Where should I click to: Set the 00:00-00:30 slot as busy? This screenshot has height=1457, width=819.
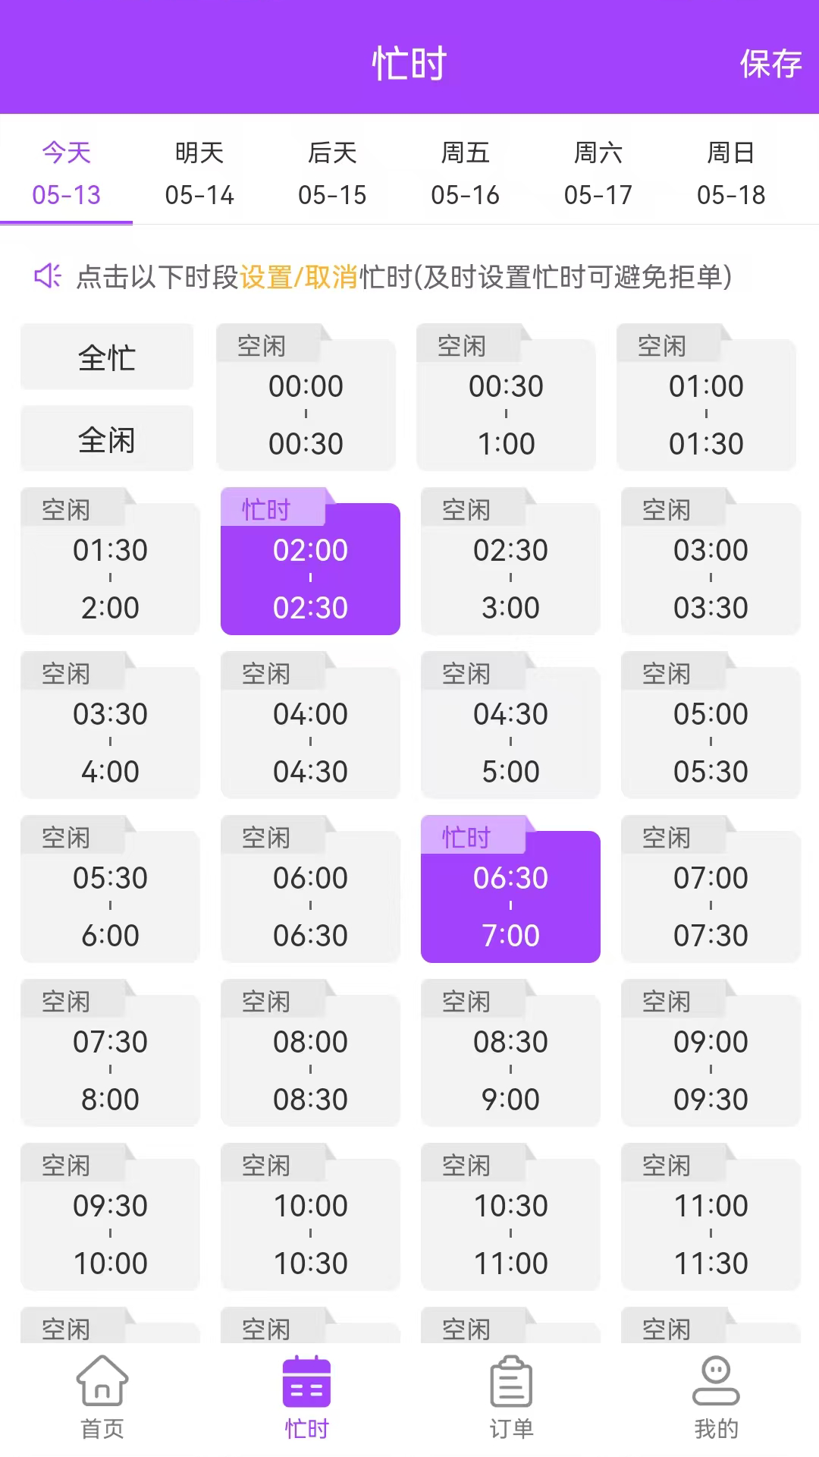(x=306, y=405)
